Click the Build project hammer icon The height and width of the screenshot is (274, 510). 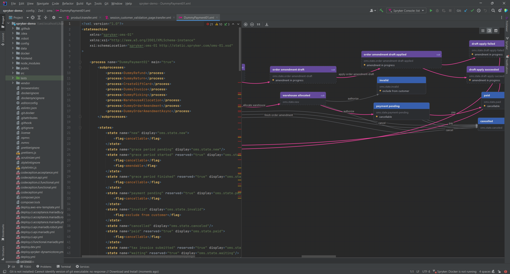point(381,10)
